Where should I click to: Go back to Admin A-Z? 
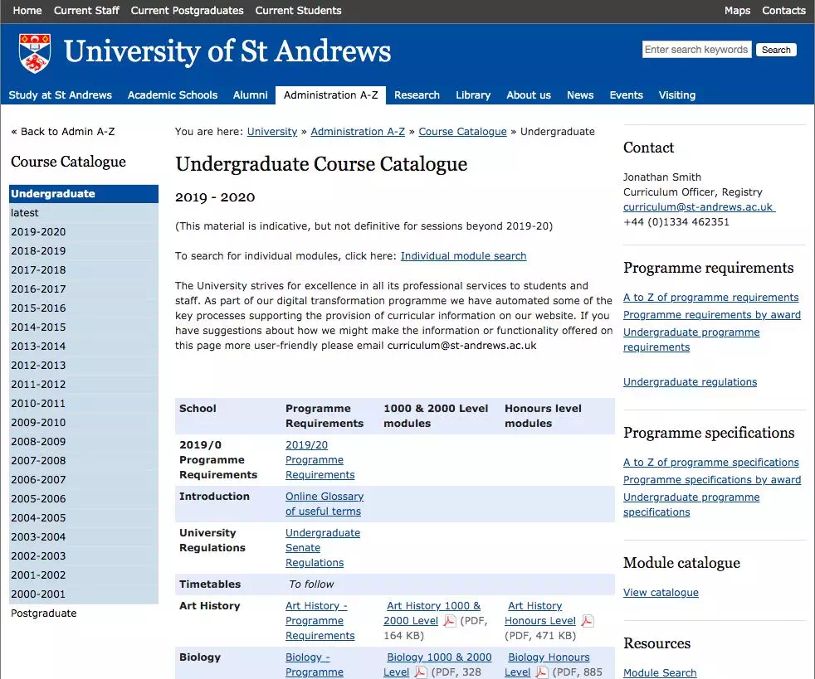pyautogui.click(x=63, y=131)
